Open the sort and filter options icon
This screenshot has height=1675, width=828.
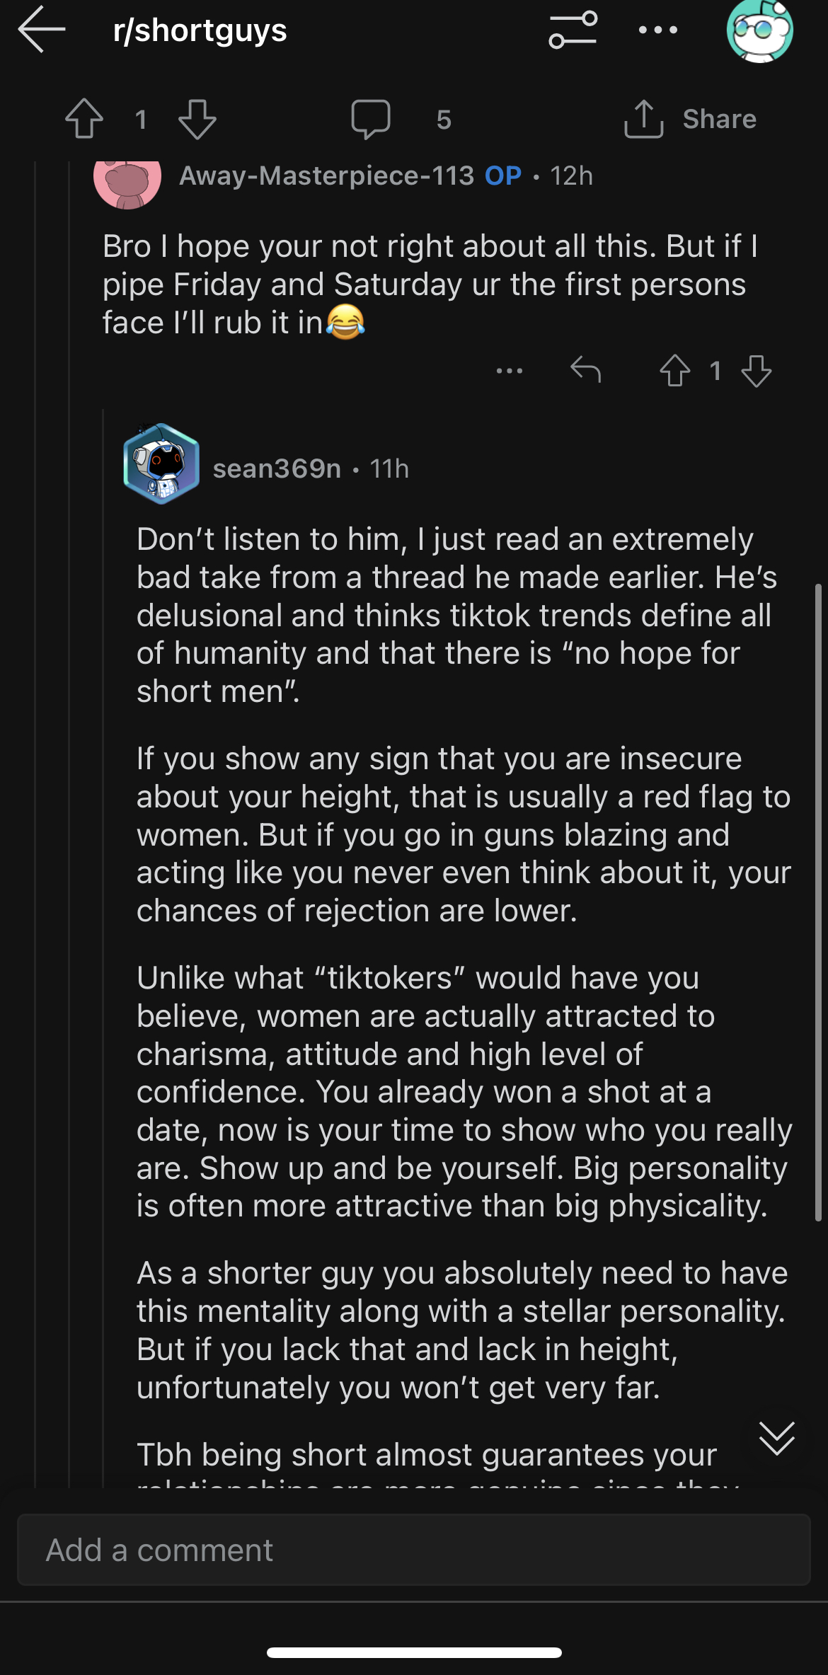pos(573,30)
